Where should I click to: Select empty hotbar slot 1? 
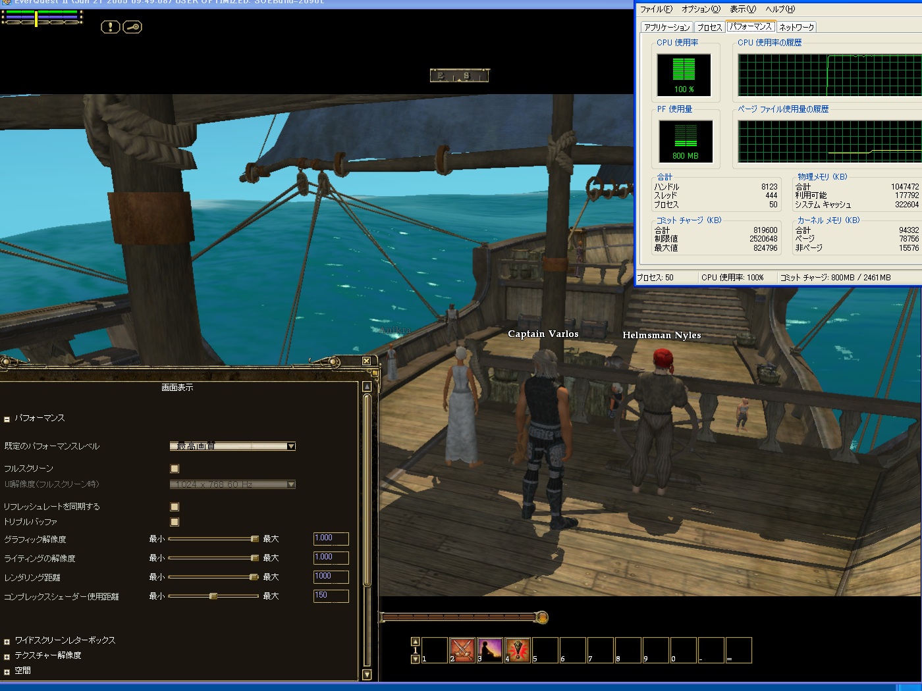435,650
